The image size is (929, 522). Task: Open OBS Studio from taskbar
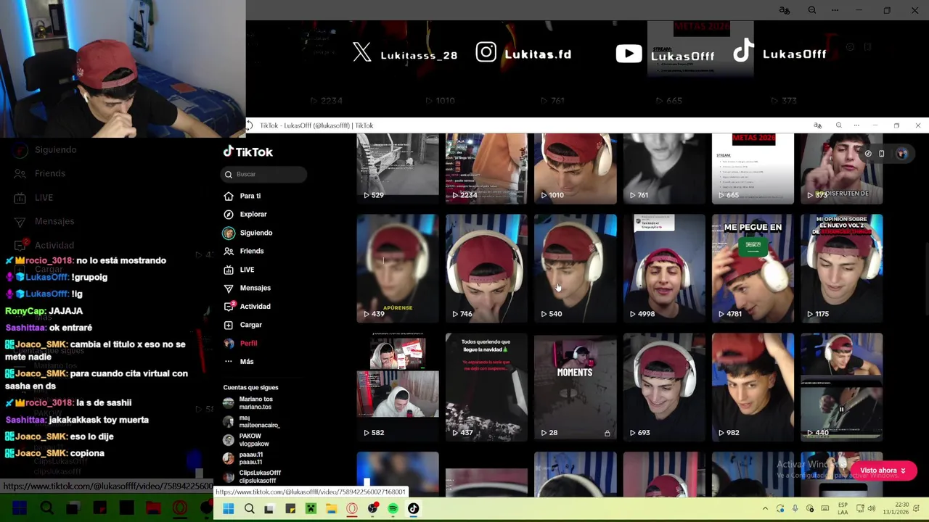[x=372, y=509]
